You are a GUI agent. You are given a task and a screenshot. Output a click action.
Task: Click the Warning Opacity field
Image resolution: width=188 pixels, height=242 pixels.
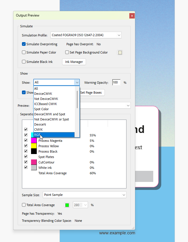(116, 82)
